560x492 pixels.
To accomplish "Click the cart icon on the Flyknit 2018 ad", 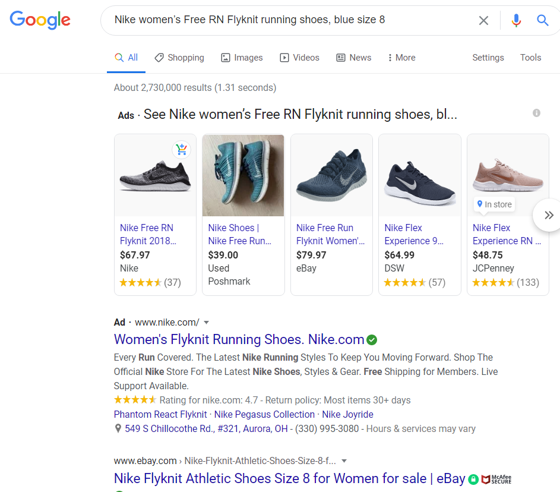I will pyautogui.click(x=182, y=149).
